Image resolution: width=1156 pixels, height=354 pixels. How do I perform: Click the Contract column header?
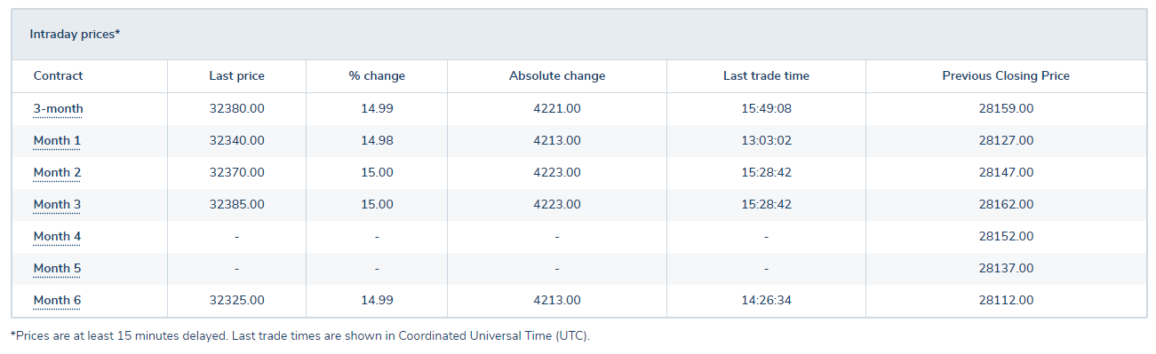click(58, 75)
